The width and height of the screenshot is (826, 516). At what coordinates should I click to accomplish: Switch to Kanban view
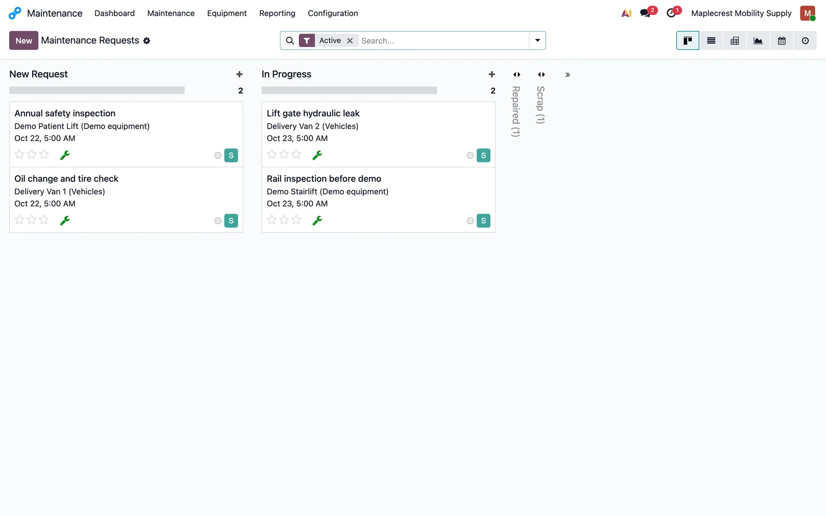688,41
